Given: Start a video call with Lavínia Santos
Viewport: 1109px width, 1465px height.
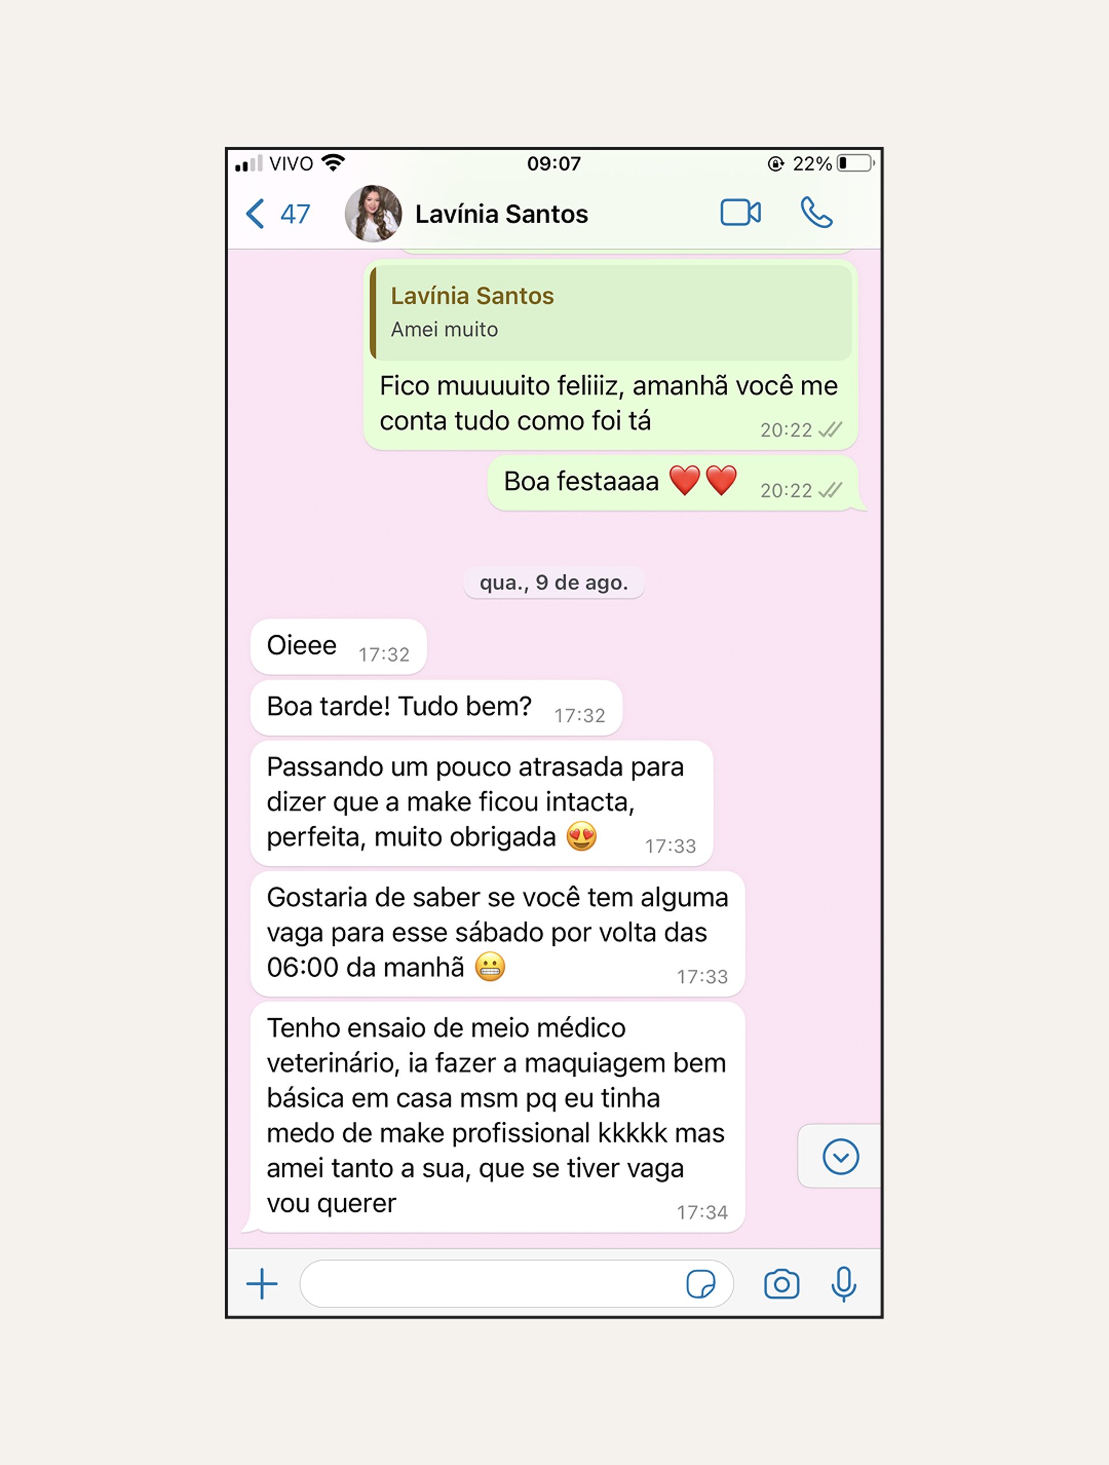Looking at the screenshot, I should pos(740,213).
